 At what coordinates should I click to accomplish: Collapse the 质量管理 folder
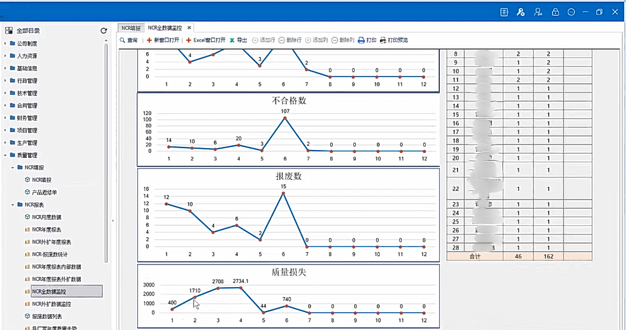pos(5,156)
